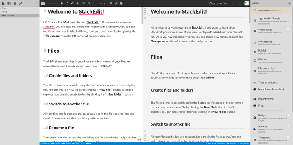Click the Welcome file title to rename
Image resolution: width=293 pixels, height=145 pixels.
click(218, 3)
